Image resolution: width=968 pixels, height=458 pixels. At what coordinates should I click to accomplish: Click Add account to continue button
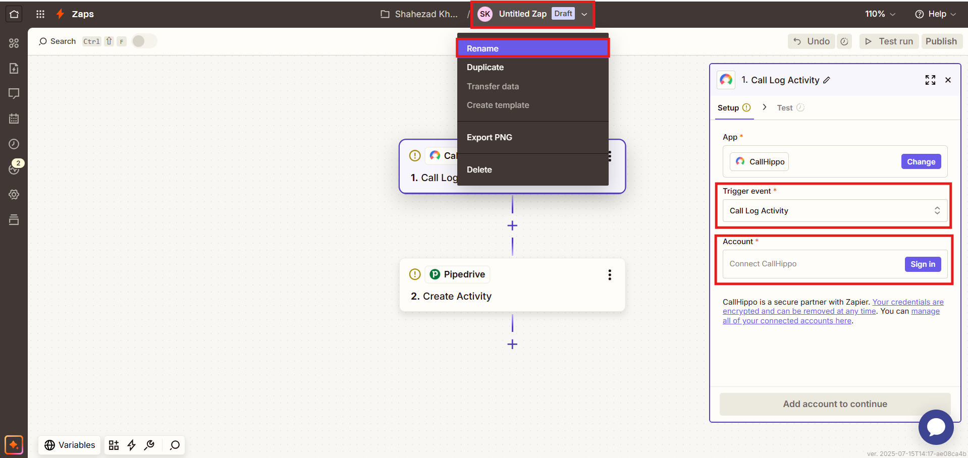click(835, 404)
